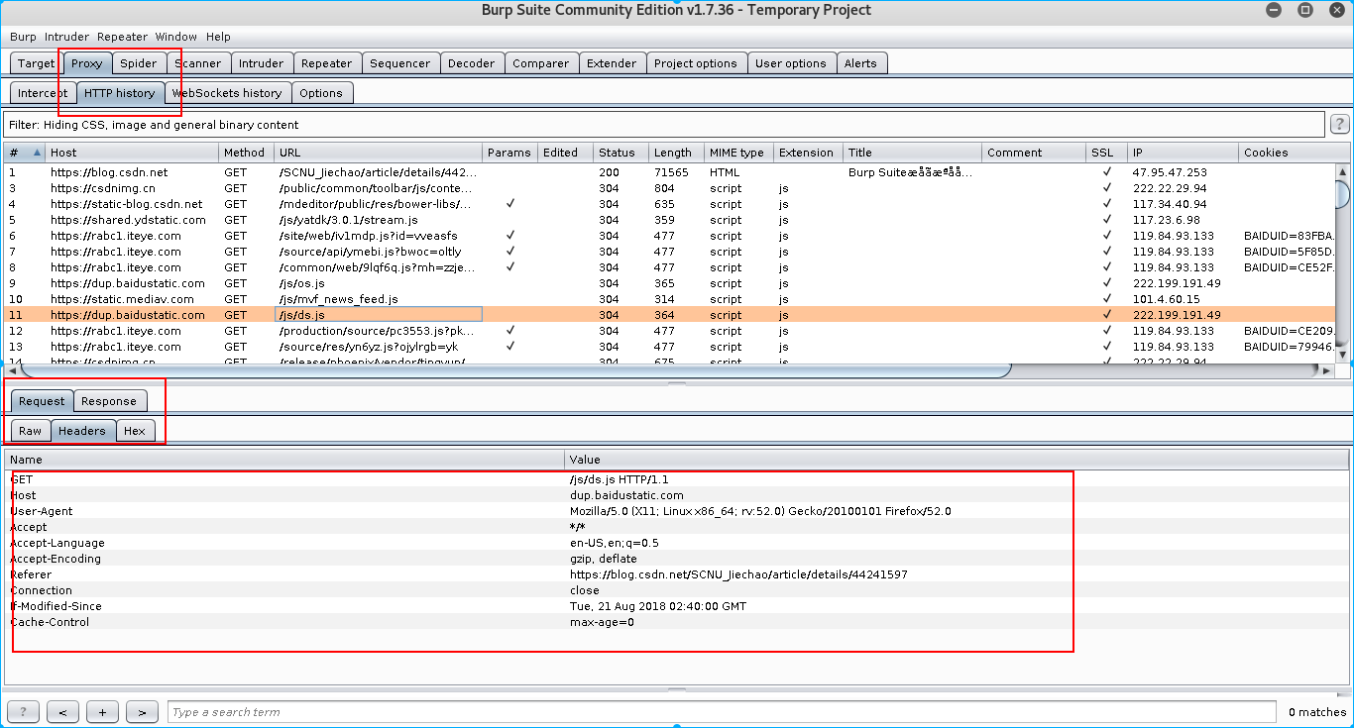Switch to the Hex view tab

point(135,431)
